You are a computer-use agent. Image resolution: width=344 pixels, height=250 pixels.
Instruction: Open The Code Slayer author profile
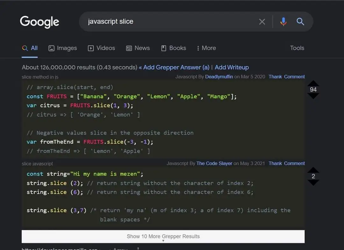coord(214,163)
